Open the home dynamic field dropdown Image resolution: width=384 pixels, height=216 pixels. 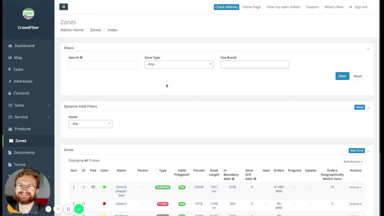point(90,124)
